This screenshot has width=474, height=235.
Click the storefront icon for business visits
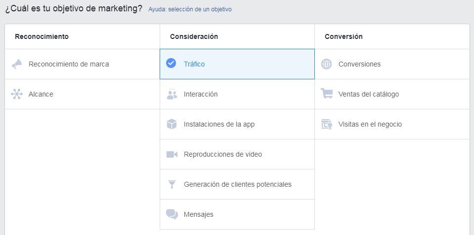pos(326,124)
